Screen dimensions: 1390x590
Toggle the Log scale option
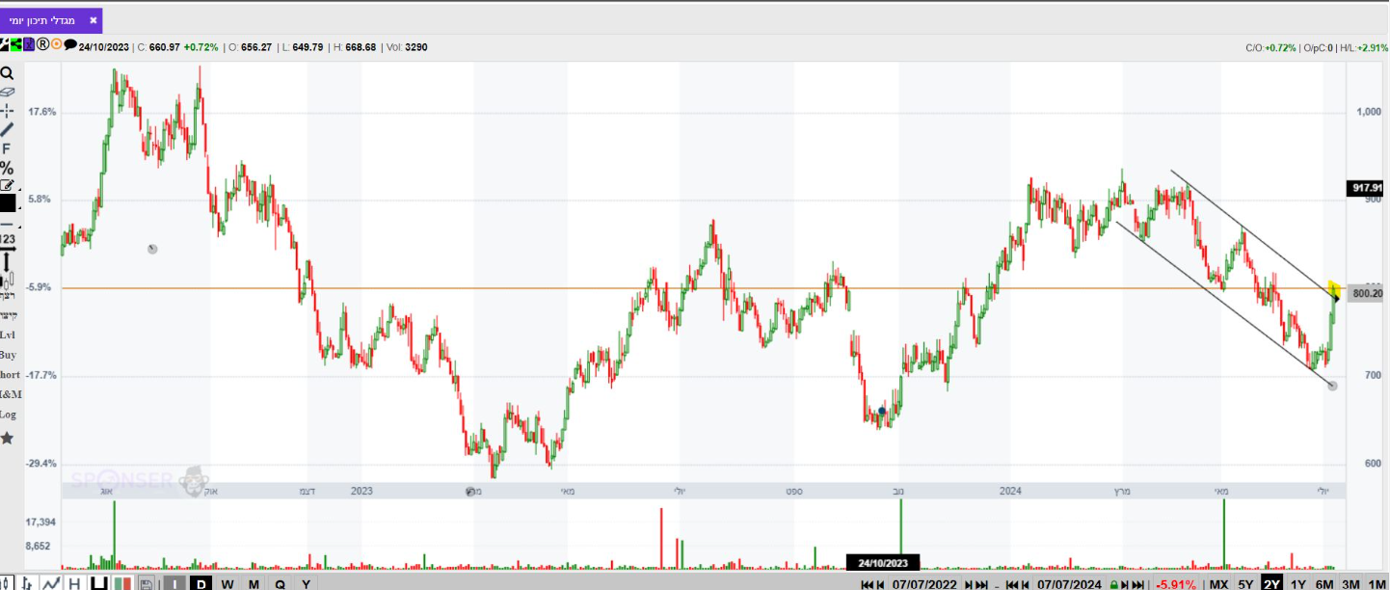(8, 415)
